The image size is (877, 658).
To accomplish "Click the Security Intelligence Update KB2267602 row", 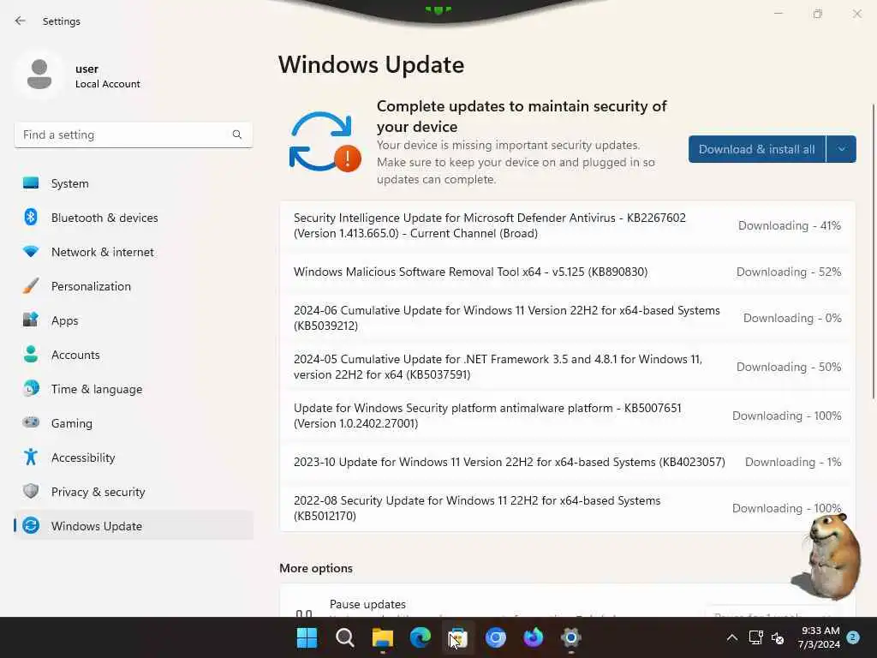I will pyautogui.click(x=567, y=225).
